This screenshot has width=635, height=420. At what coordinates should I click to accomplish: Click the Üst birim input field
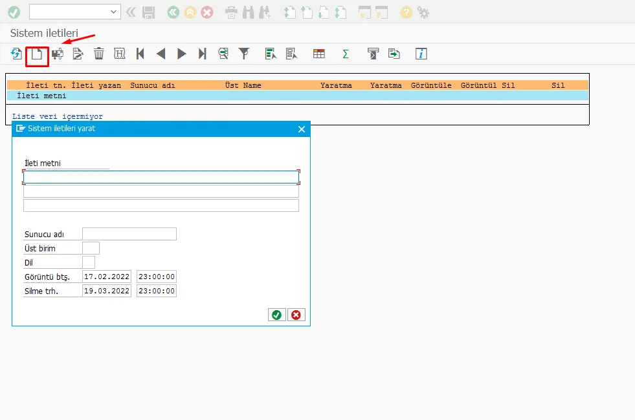pyautogui.click(x=91, y=248)
